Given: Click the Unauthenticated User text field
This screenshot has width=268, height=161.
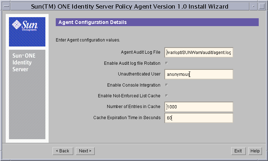Looking at the screenshot, I should (199, 74).
